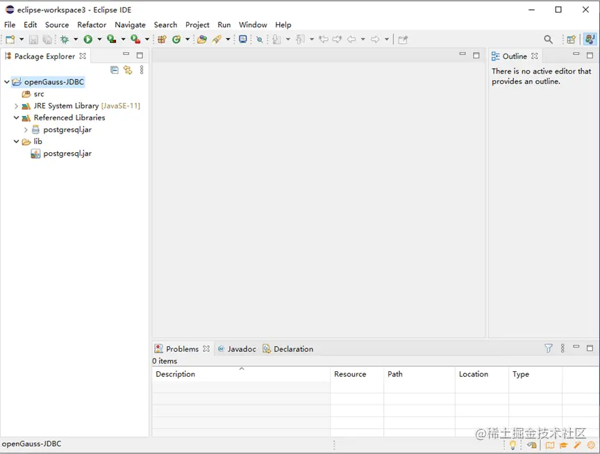
Task: Close the Outline view tab
Action: click(535, 56)
